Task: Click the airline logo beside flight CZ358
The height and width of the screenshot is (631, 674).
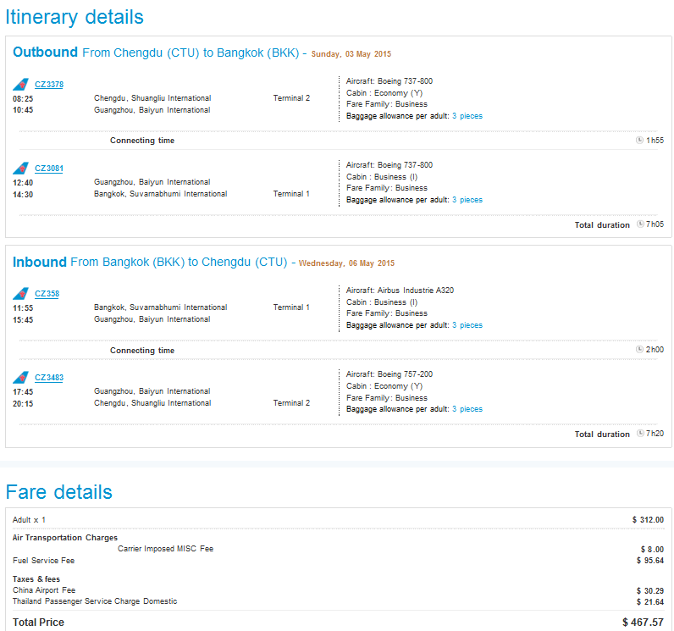Action: 20,293
